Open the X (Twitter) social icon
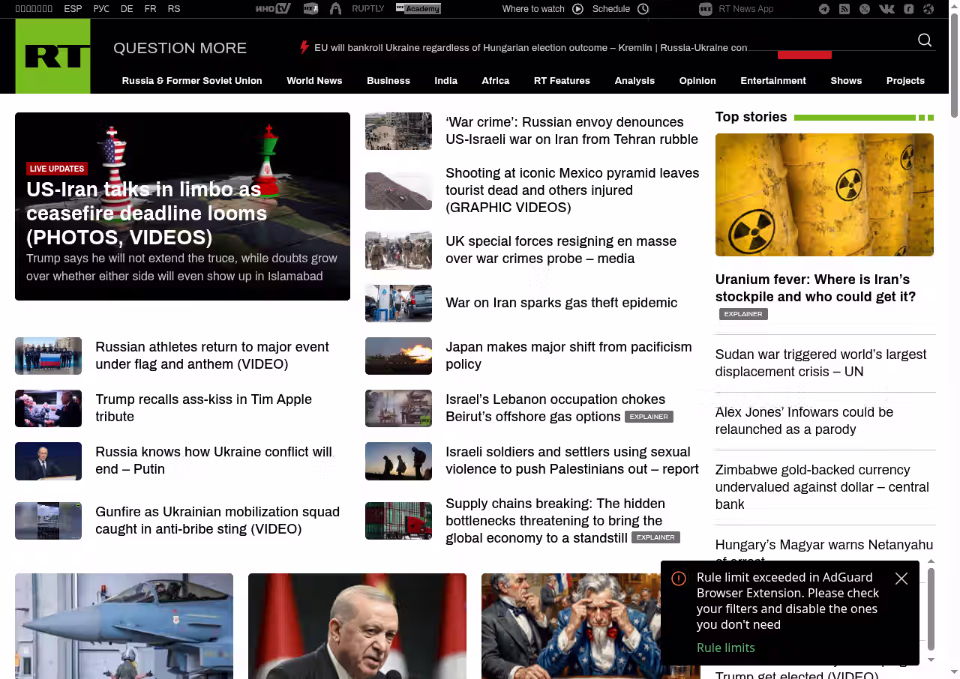 [x=865, y=9]
